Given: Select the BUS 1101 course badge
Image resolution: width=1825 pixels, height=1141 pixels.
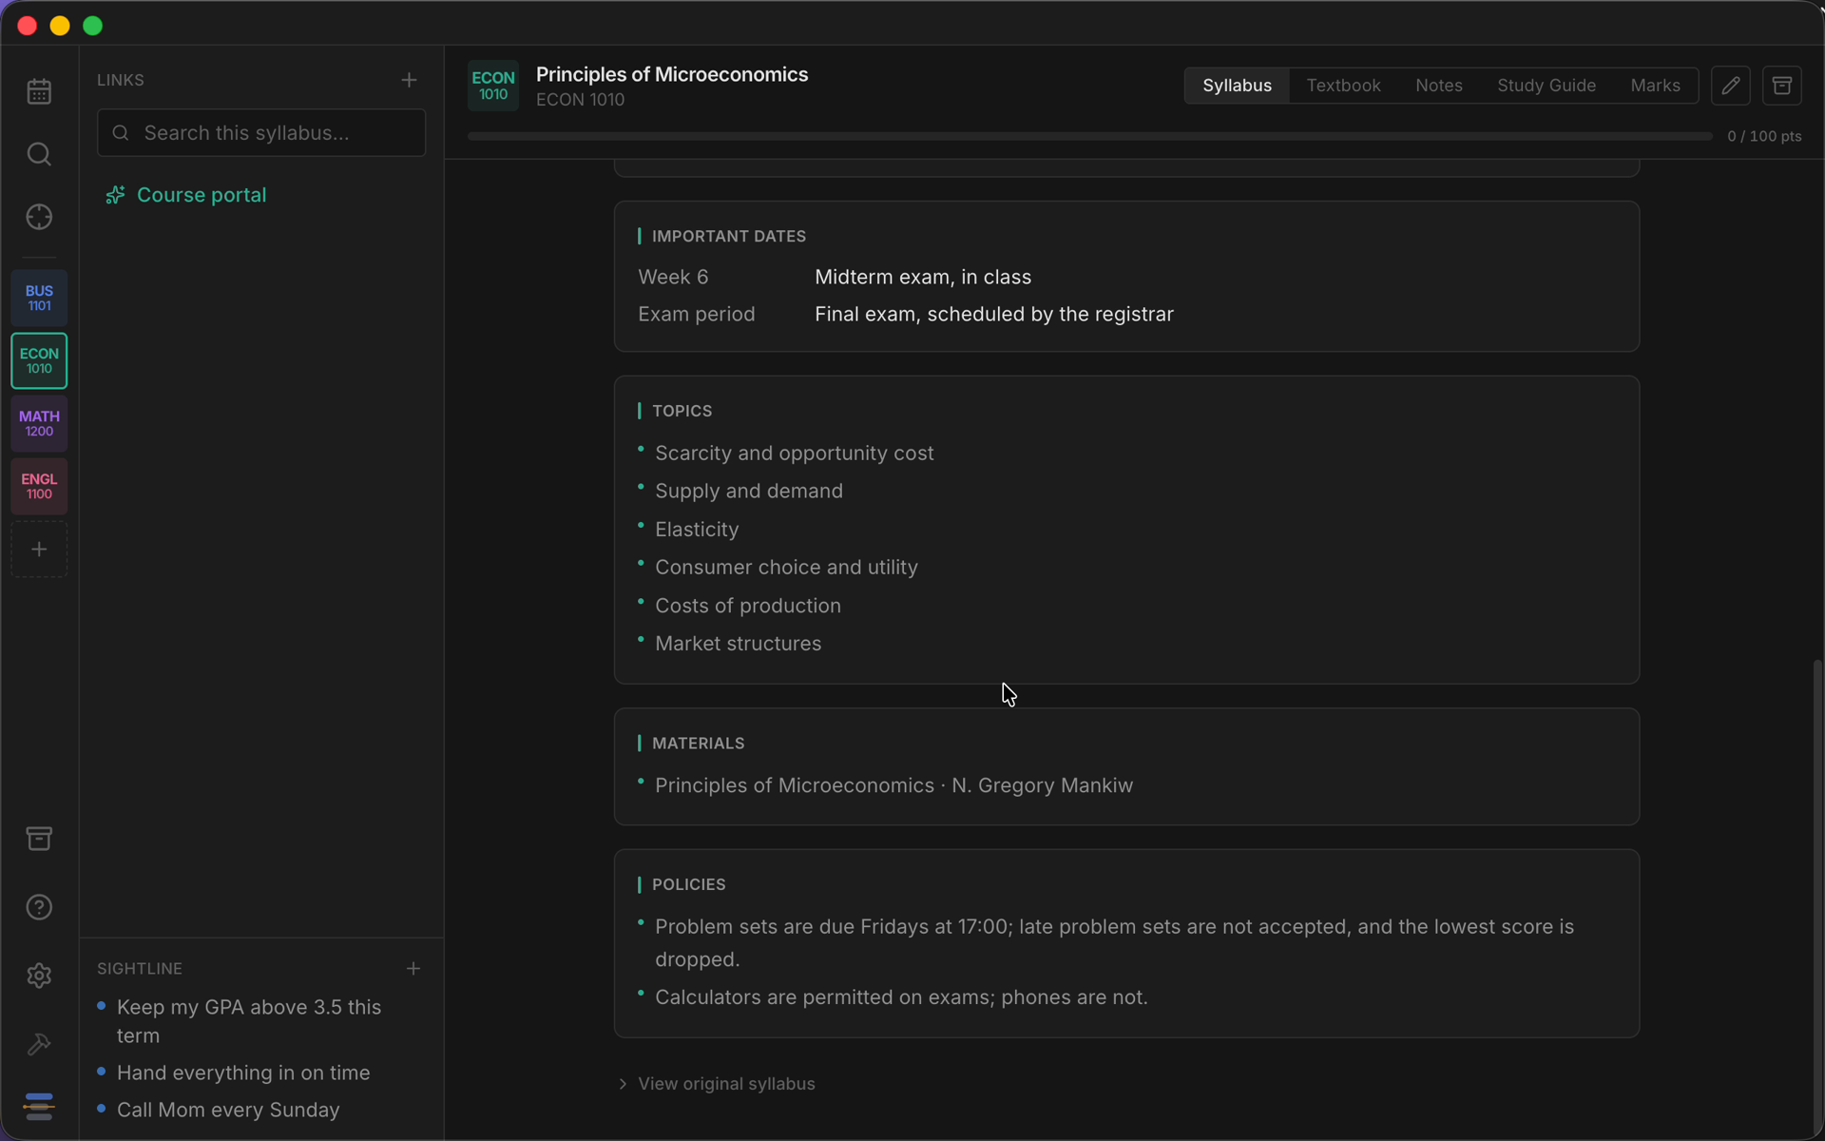Looking at the screenshot, I should point(39,299).
